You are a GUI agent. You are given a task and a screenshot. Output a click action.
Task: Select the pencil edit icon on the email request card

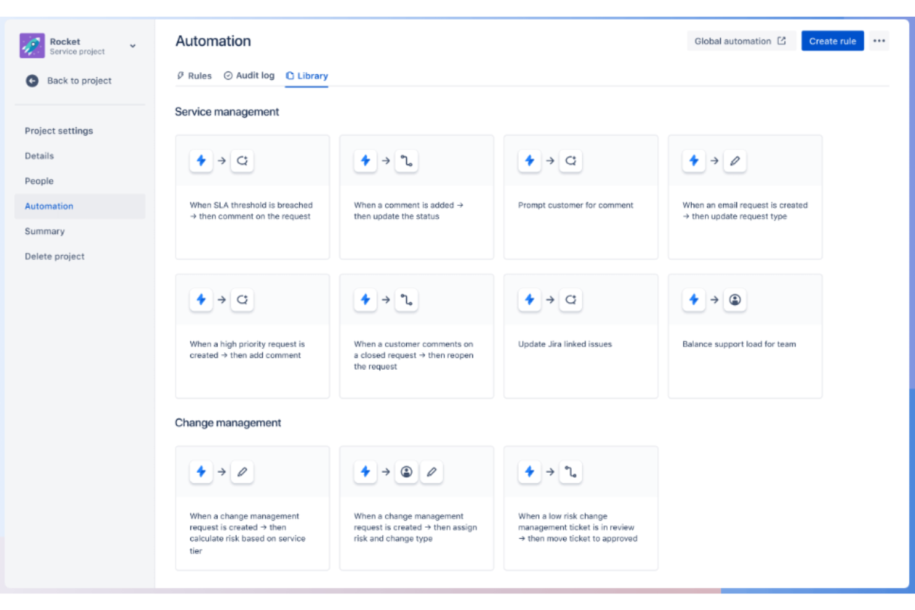point(735,161)
